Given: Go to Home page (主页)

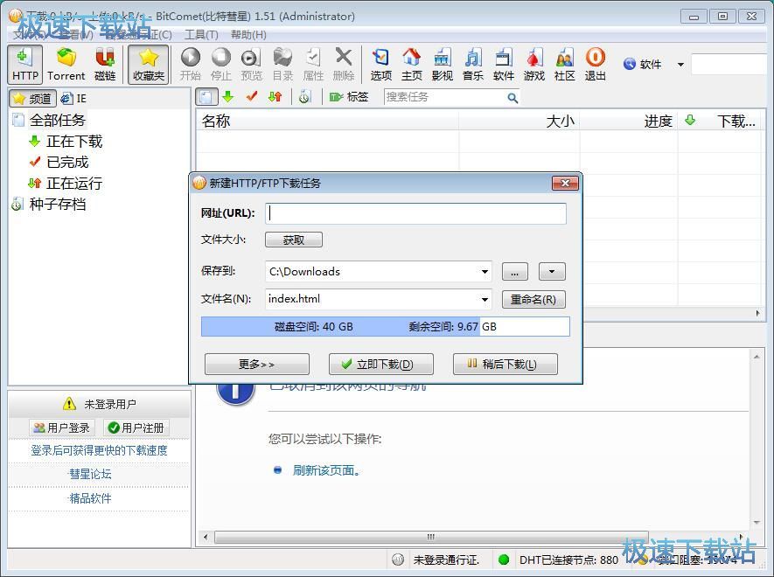Looking at the screenshot, I should (411, 64).
